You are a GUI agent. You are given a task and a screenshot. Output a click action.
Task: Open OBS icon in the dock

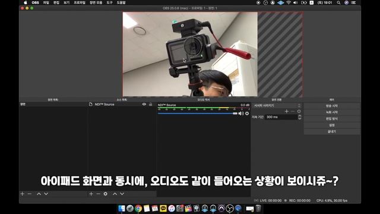pos(230,208)
